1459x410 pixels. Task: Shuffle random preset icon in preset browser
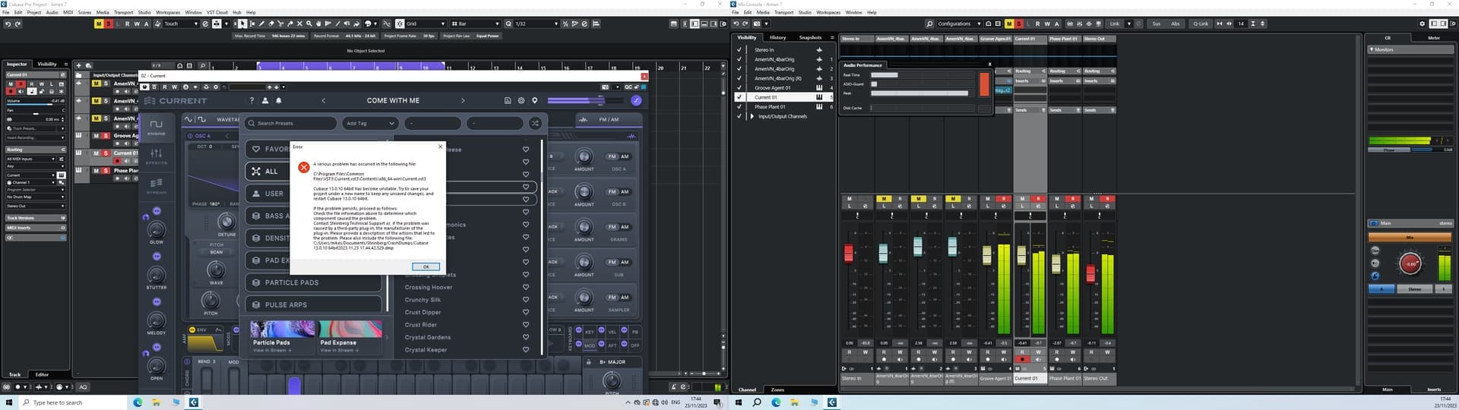click(x=535, y=123)
